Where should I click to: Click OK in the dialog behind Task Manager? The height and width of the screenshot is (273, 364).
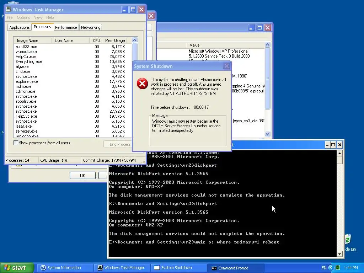[82, 176]
